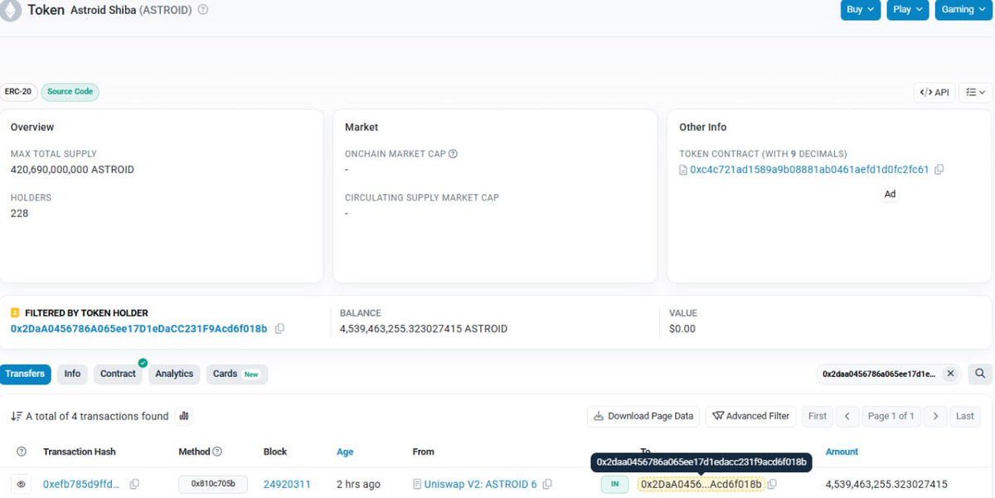
Task: Click the search magnifier button
Action: (979, 374)
